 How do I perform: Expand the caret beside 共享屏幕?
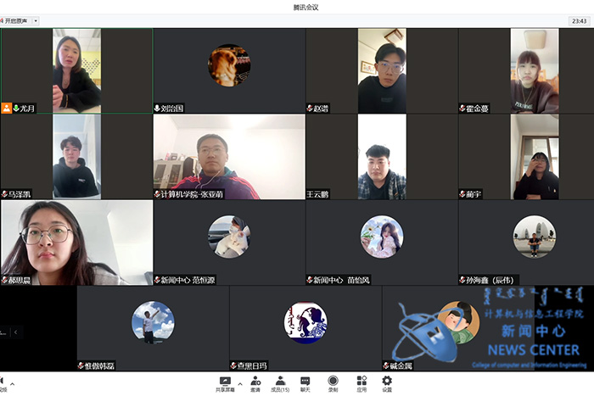240,384
